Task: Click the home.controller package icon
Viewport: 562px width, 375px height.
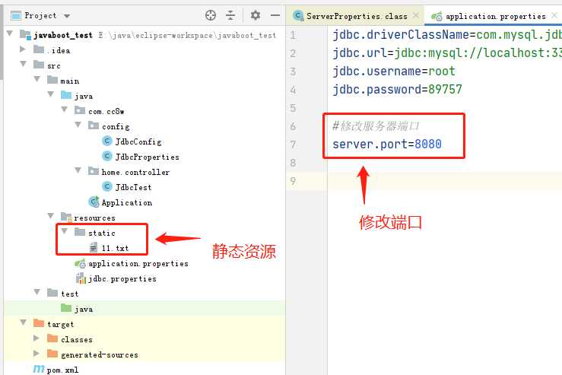Action: tap(94, 170)
